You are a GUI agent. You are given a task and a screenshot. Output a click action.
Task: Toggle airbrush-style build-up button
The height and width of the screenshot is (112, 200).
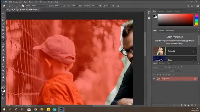point(80,6)
